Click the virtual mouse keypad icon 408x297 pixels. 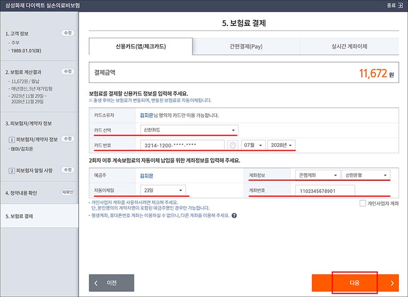[233, 145]
